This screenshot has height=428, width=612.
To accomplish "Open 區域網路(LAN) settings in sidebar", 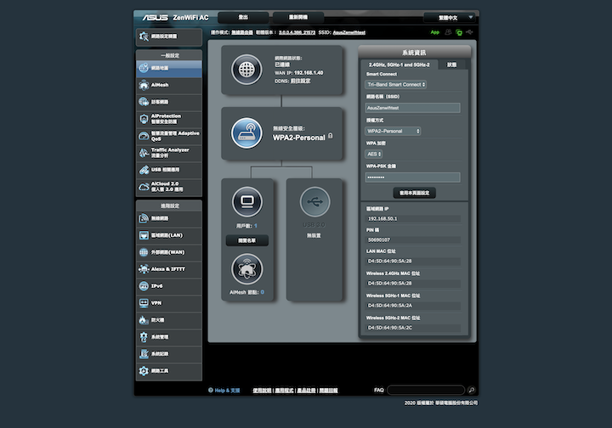I will [169, 235].
